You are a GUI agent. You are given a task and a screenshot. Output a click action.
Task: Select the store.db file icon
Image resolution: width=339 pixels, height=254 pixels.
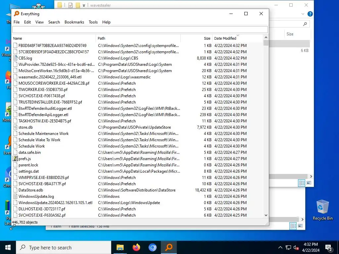[x=15, y=127]
